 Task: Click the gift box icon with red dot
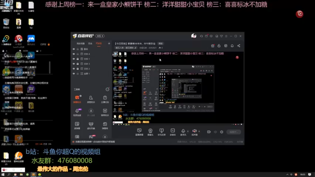[x=213, y=46]
